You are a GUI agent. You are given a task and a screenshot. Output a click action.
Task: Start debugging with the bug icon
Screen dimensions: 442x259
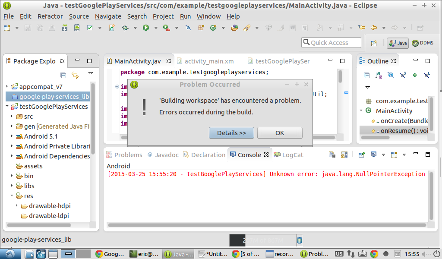[x=125, y=28]
